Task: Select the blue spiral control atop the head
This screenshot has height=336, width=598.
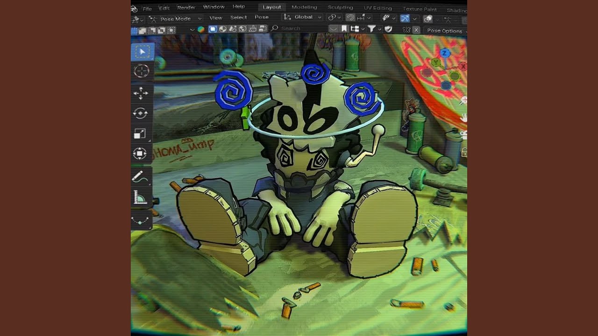Action: pyautogui.click(x=315, y=73)
